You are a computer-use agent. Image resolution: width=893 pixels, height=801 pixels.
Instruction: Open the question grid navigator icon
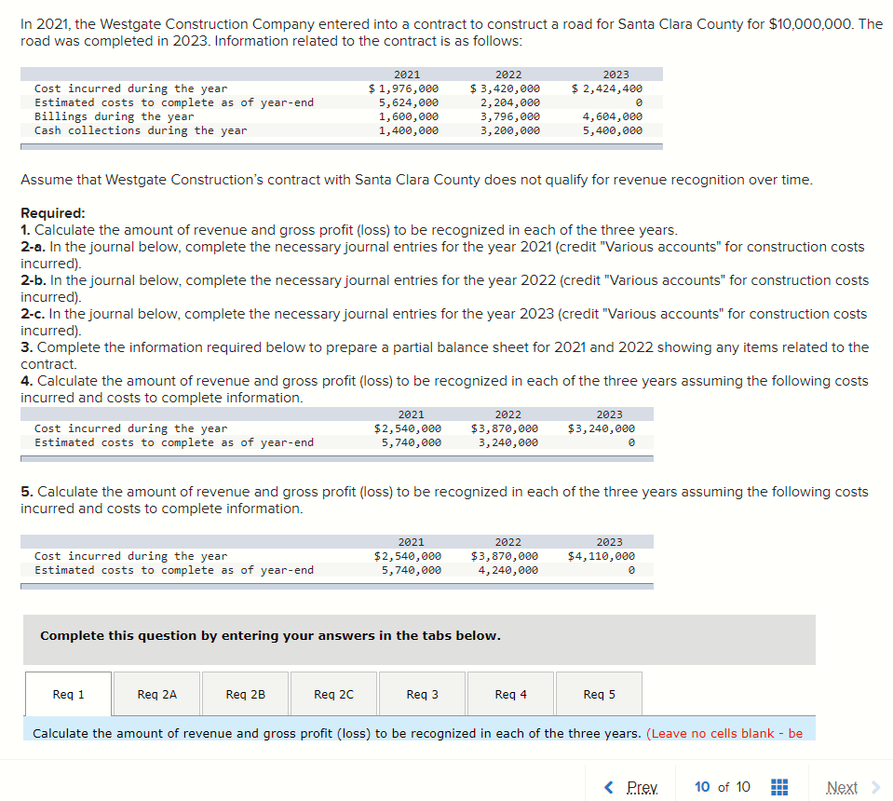click(779, 787)
